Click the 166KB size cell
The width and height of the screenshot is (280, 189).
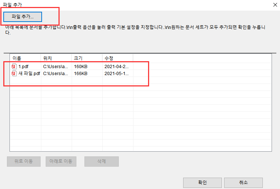coord(81,74)
